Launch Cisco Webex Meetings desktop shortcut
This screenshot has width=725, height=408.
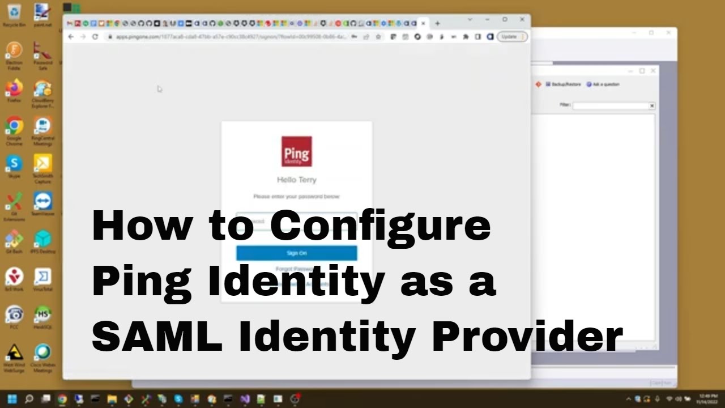pos(42,358)
